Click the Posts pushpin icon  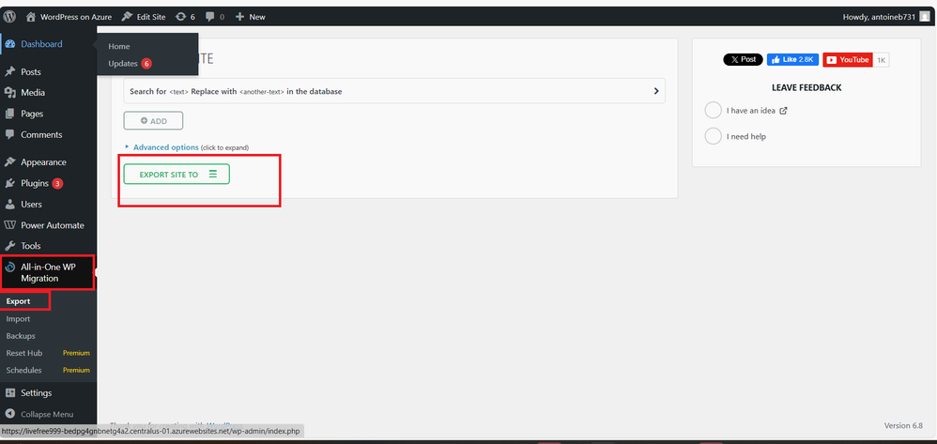pos(9,71)
